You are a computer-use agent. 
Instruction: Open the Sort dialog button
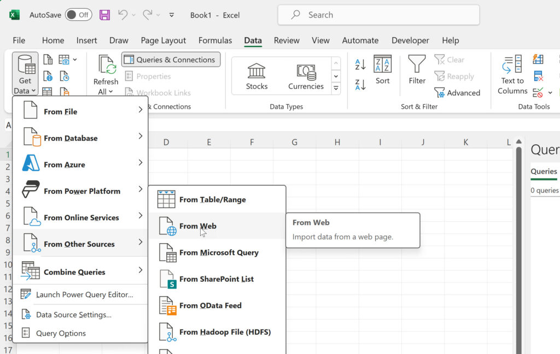382,70
